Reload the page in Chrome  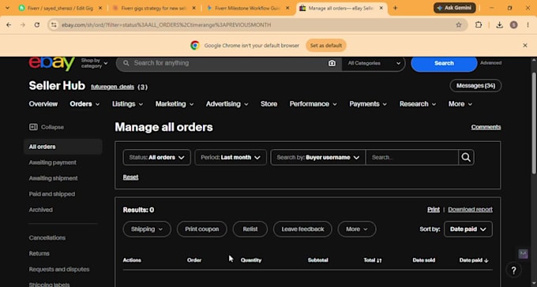pyautogui.click(x=37, y=24)
